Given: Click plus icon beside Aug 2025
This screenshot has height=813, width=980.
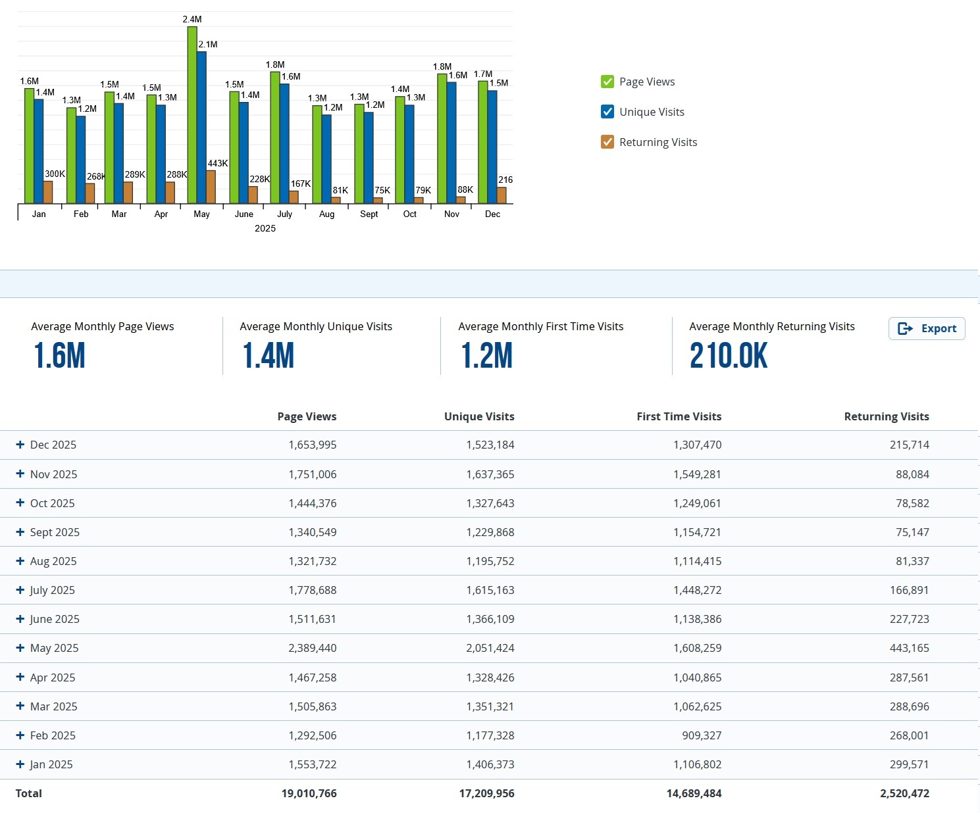Looking at the screenshot, I should (20, 560).
